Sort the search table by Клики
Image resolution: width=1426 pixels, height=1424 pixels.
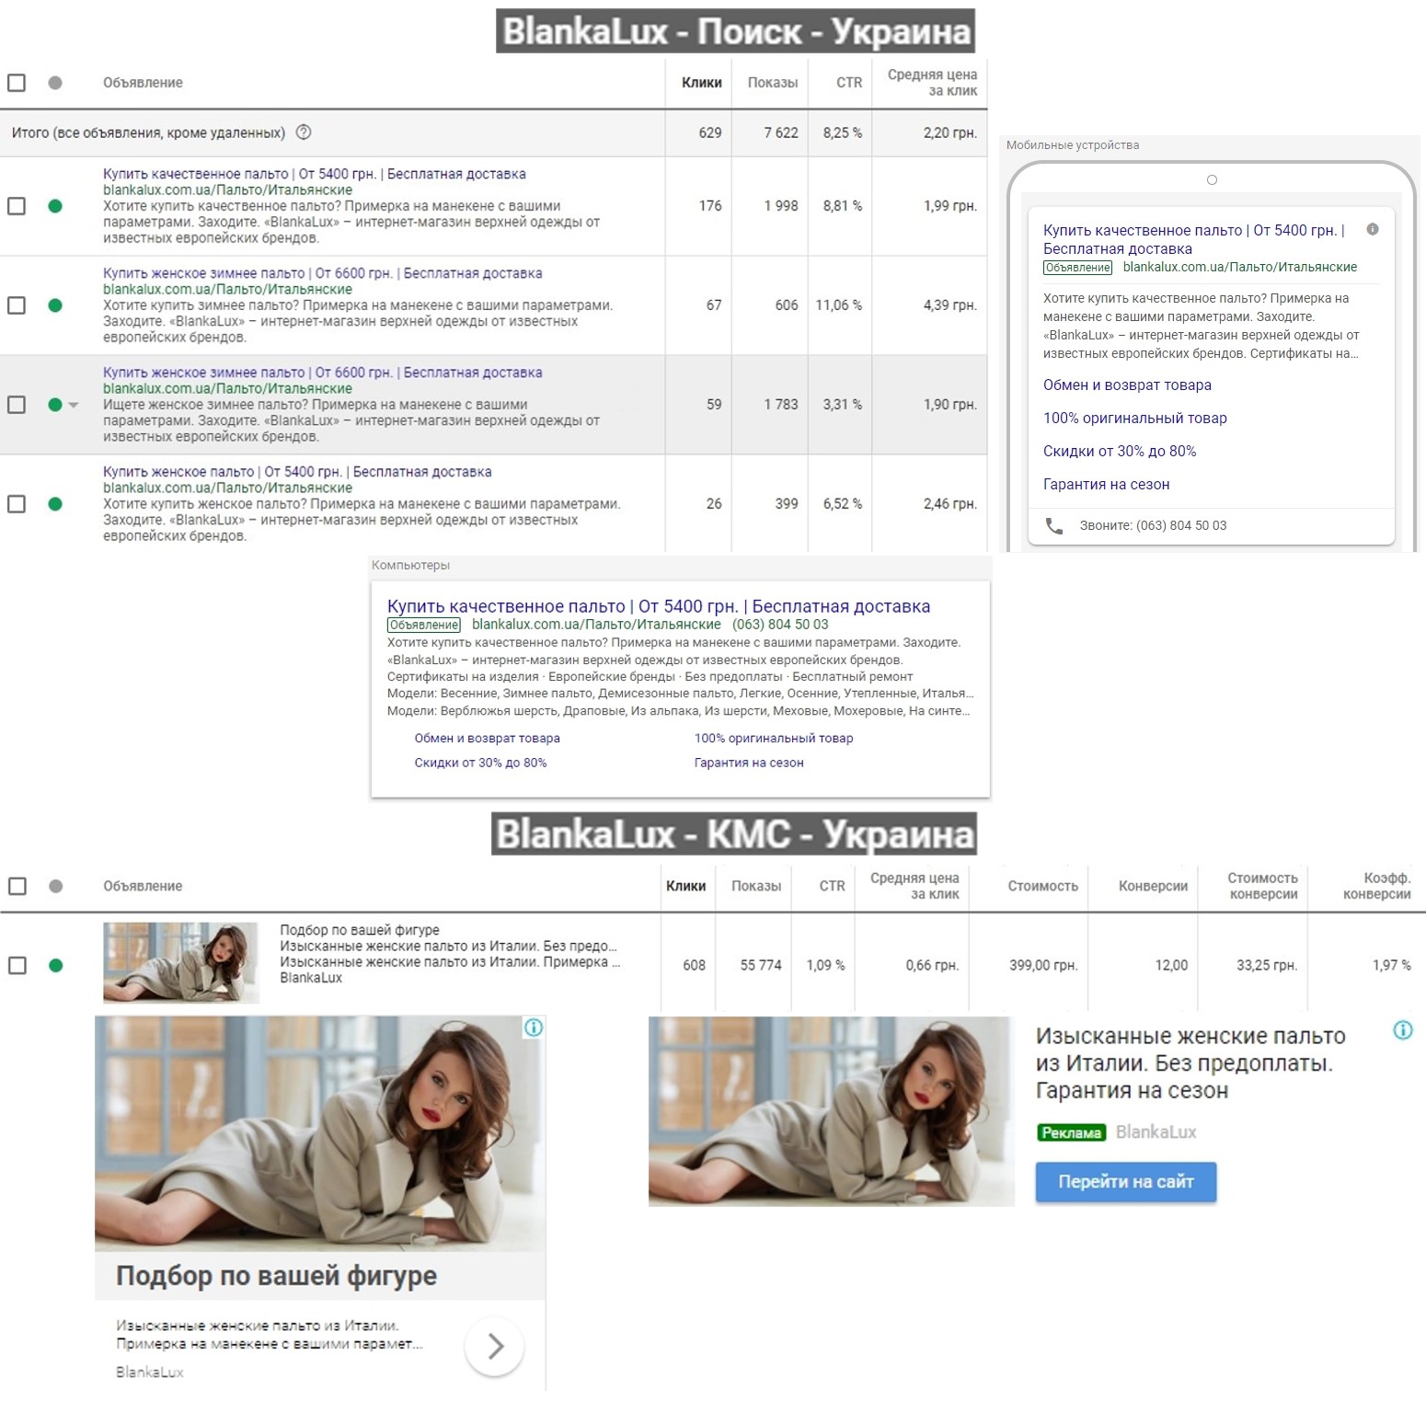pos(702,83)
